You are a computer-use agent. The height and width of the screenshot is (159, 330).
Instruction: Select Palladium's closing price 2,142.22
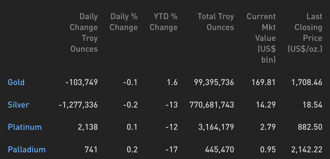(307, 150)
